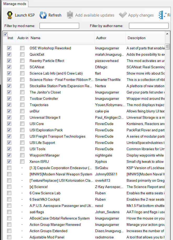Enable auto-install for Waypoint Manager
Viewport: 173px width, 240px height.
22,155
